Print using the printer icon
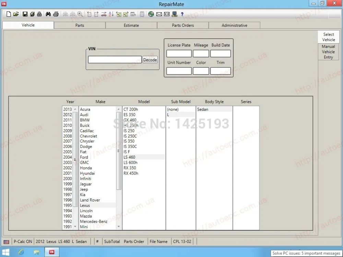 56,14
